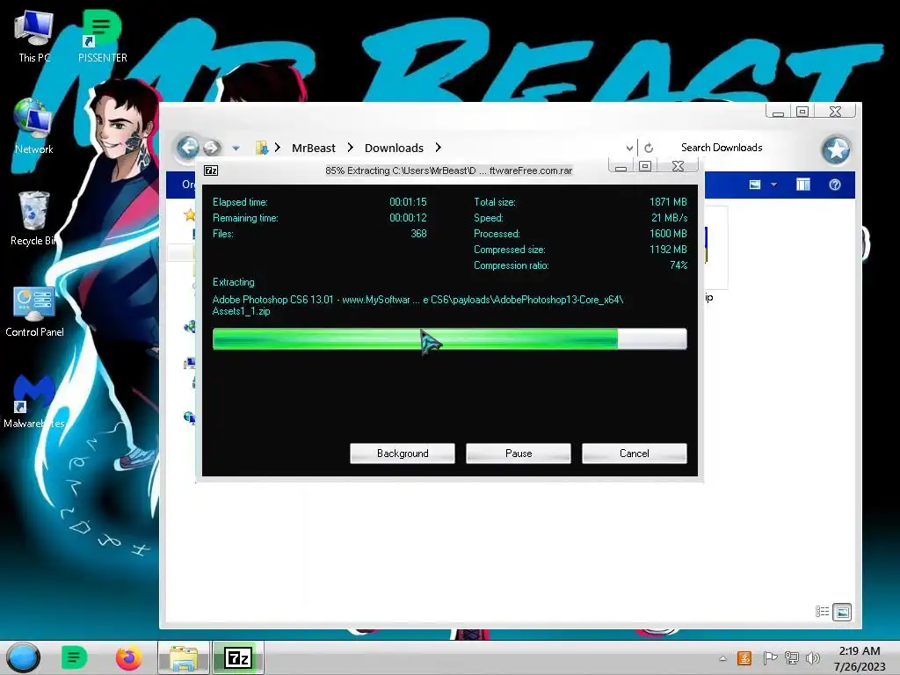Launch Malwarebytes desktop shortcut

pyautogui.click(x=34, y=402)
